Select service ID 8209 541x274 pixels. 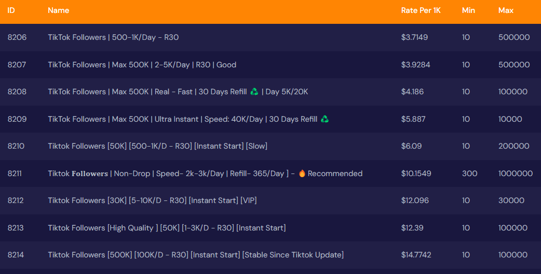(x=17, y=119)
